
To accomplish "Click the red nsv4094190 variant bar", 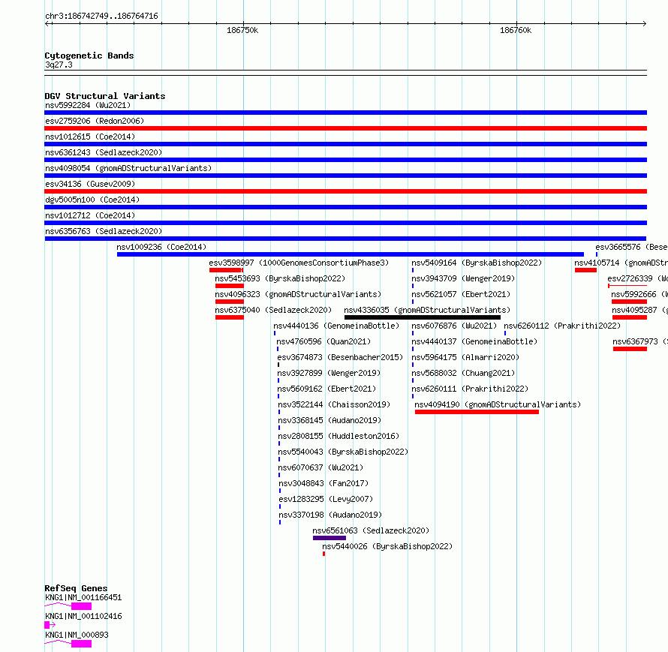I will pos(477,412).
